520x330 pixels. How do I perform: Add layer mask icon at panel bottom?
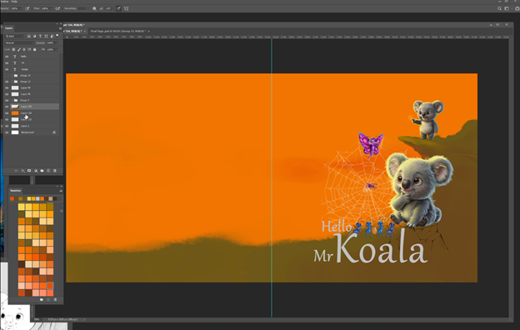click(x=29, y=171)
